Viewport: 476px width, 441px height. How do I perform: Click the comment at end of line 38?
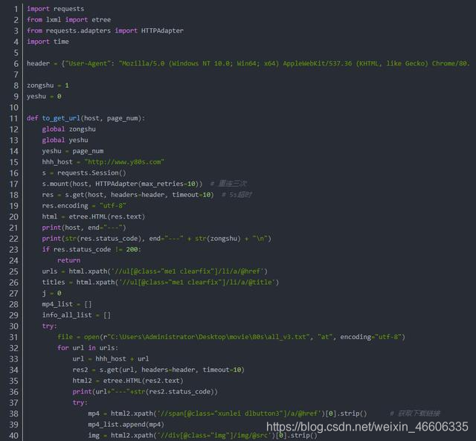[415, 413]
